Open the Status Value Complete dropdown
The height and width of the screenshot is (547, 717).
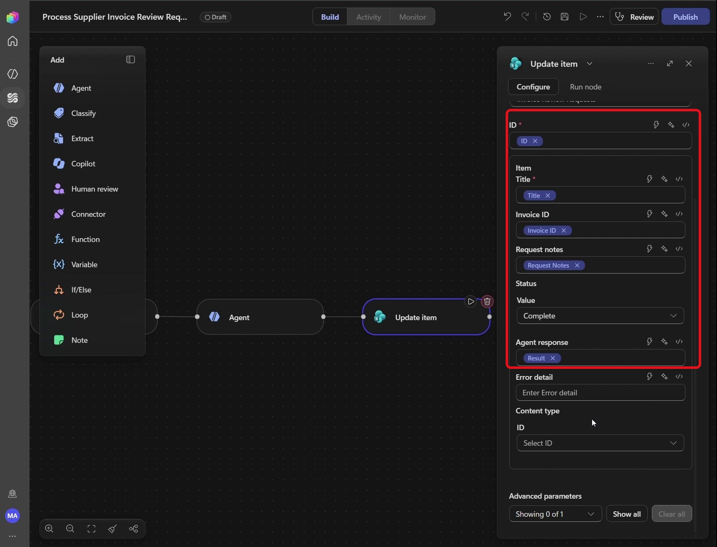pyautogui.click(x=600, y=316)
